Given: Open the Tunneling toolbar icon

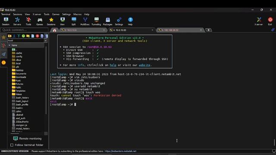Looking at the screenshot, I should 96,21.
